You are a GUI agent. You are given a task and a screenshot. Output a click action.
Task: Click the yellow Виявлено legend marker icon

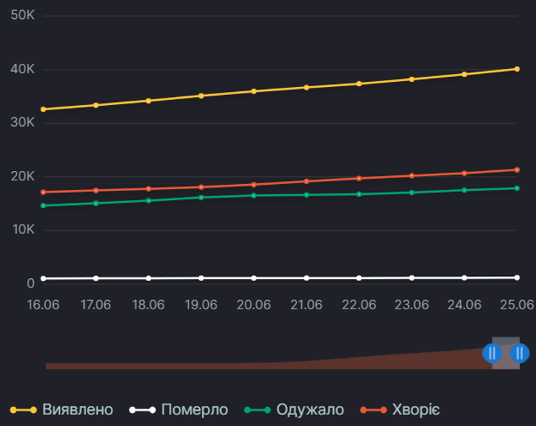[x=23, y=409]
